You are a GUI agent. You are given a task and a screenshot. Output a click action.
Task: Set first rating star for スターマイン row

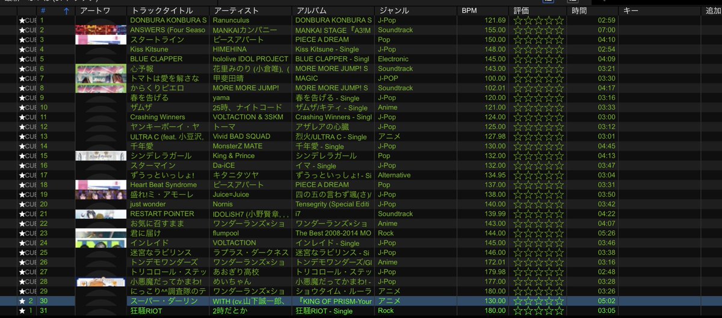click(x=517, y=165)
